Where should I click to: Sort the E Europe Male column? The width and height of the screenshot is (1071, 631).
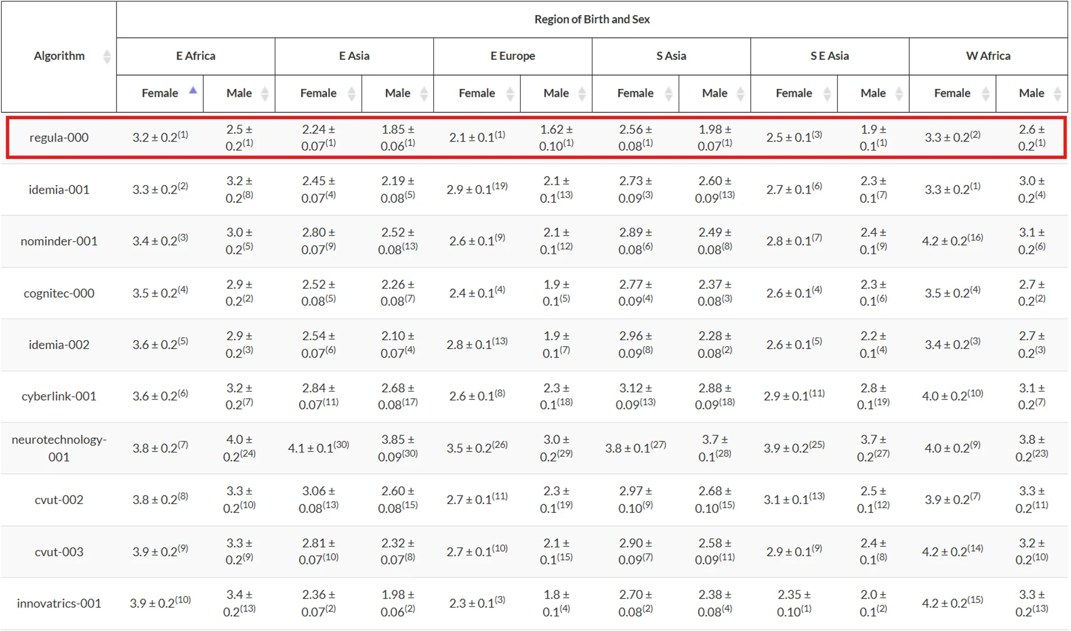[x=582, y=93]
